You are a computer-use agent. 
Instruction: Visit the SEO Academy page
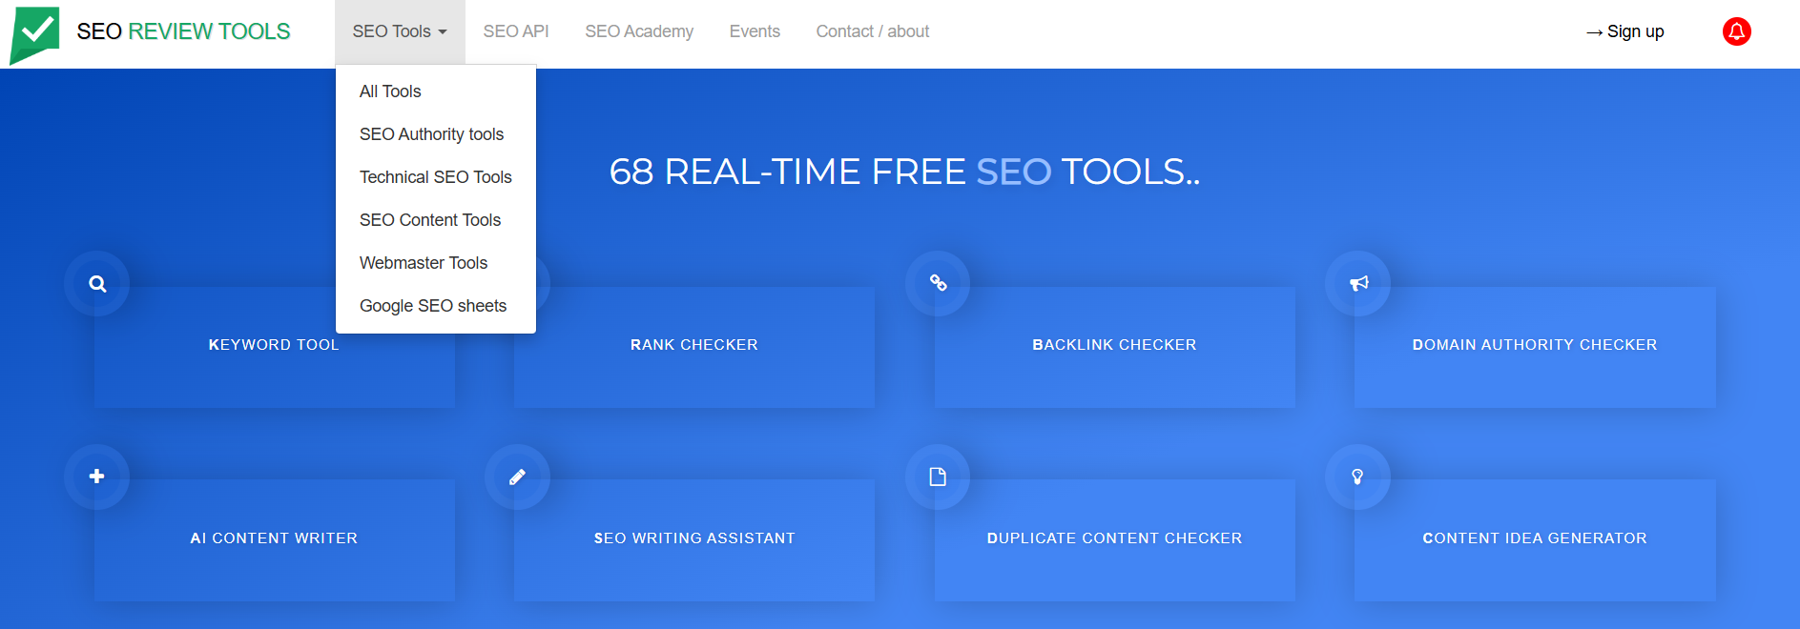(x=639, y=31)
